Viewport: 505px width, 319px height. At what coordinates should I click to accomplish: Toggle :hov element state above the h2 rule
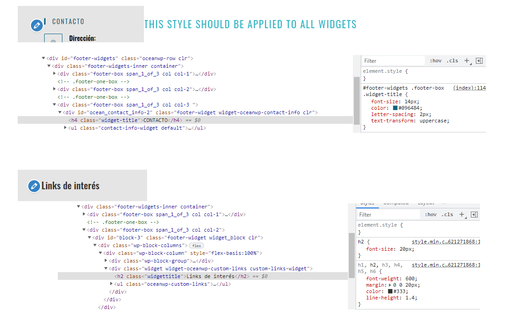431,215
